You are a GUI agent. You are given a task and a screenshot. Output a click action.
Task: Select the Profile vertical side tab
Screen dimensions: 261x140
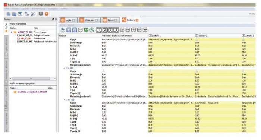tap(6, 28)
